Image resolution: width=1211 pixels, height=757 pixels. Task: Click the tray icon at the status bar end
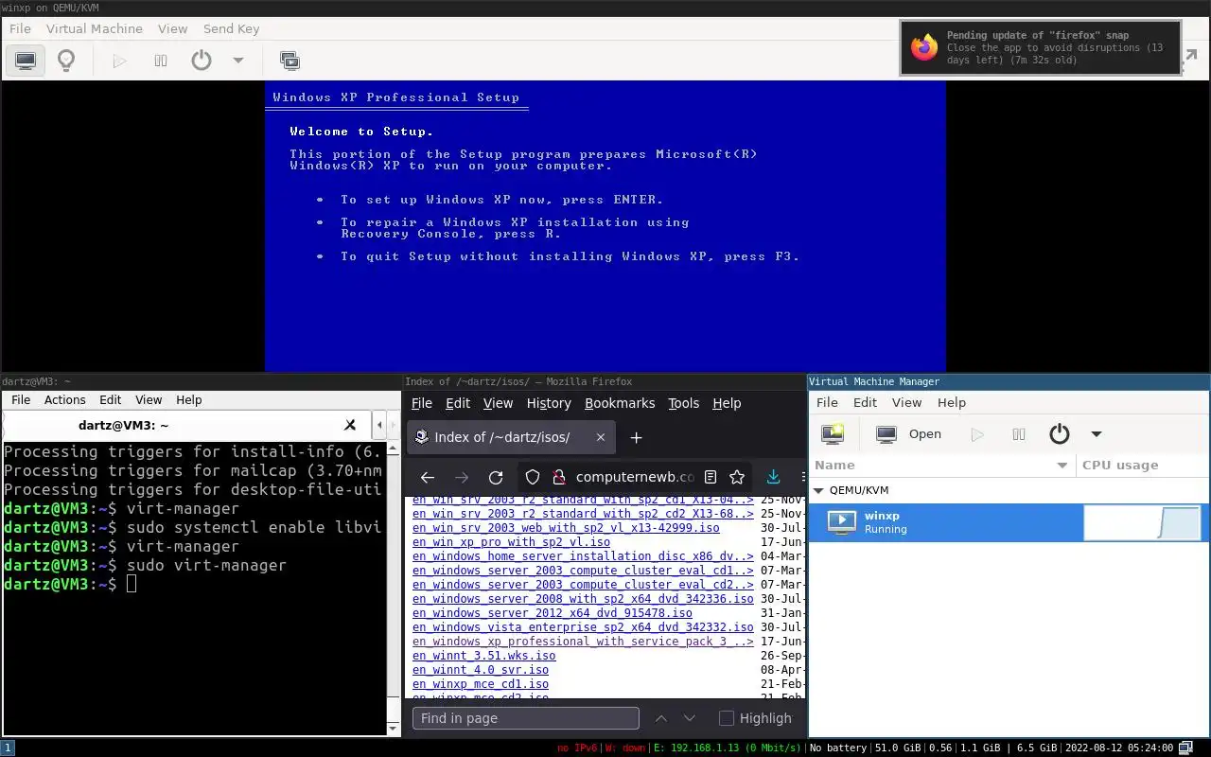[x=1185, y=748]
